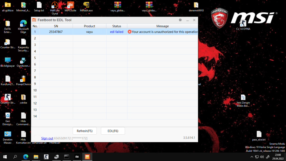Open pass_exe.txt on the desktop
The height and width of the screenshot is (161, 286).
point(259,136)
